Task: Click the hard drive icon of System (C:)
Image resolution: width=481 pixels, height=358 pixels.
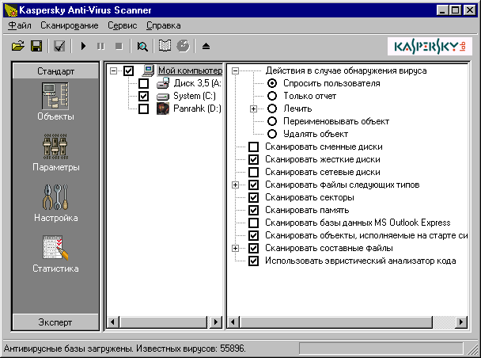Action: point(163,97)
